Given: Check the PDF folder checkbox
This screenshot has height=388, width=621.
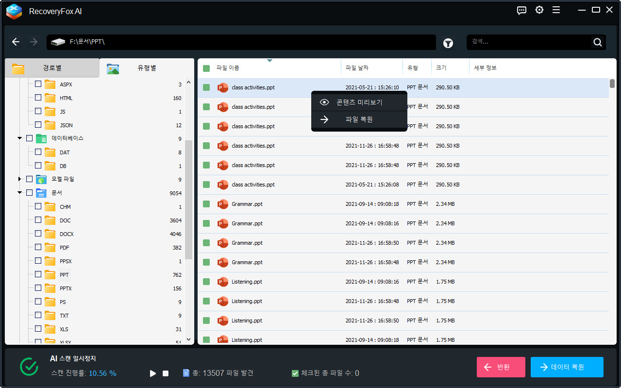Looking at the screenshot, I should coord(38,248).
